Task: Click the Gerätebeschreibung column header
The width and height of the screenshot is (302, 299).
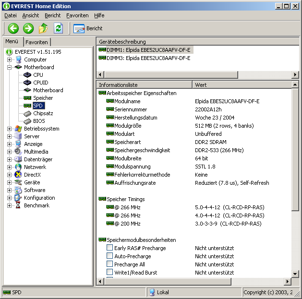Action: click(198, 42)
